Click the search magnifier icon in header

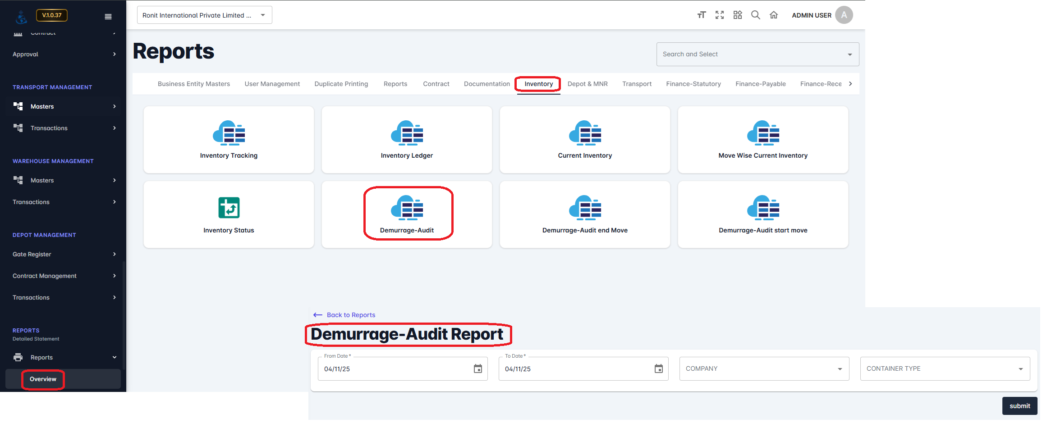755,15
